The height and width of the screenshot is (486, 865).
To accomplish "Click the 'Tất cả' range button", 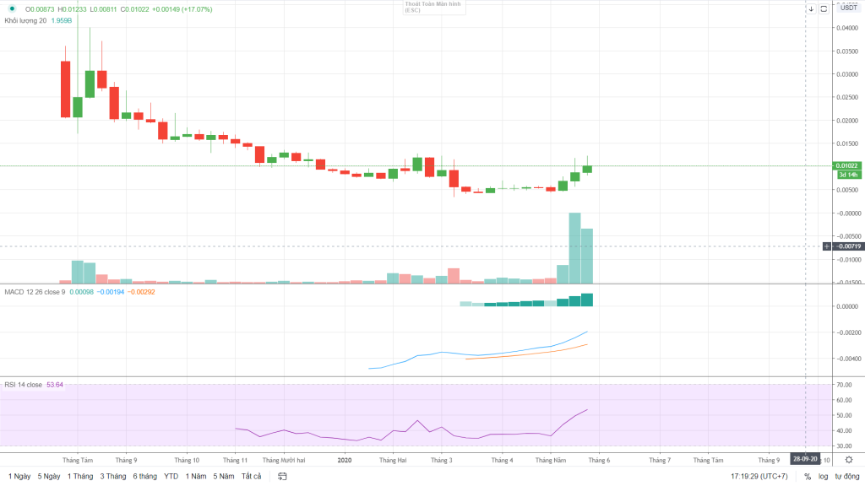I will click(x=251, y=477).
